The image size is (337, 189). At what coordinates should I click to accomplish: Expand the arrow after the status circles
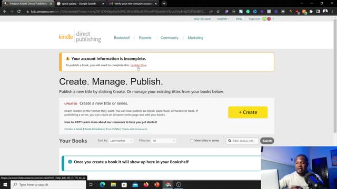pos(273,19)
